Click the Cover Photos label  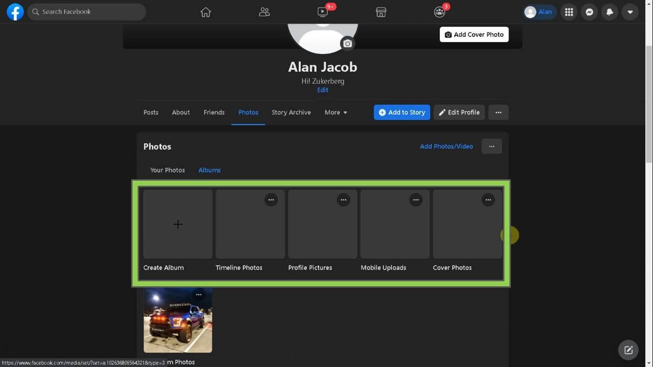click(452, 268)
